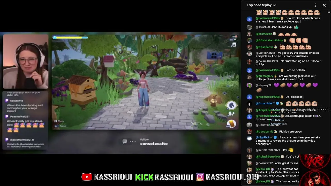Click message "are we putting pickles in our"
331x186 pixels.
point(285,78)
